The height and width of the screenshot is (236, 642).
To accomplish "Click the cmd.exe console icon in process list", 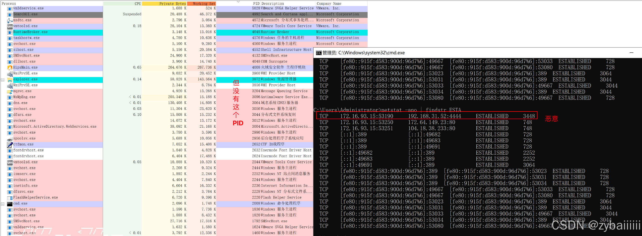I will [x=10, y=204].
